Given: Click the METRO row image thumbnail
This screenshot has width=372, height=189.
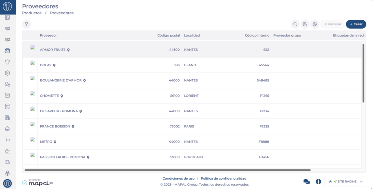Looking at the screenshot, I should click(33, 139).
